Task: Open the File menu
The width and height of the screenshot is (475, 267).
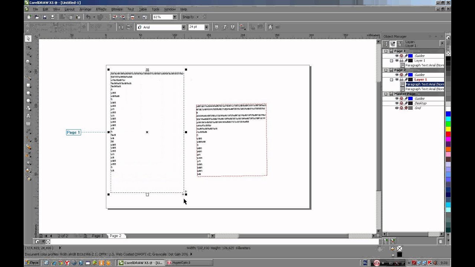Action: point(35,9)
